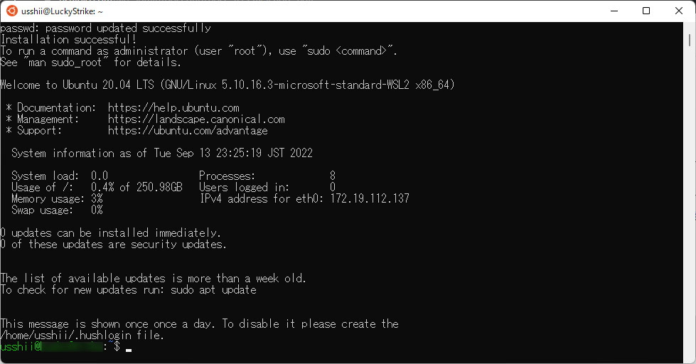Click the '/home/usshii/.hushlogin' file path text
This screenshot has width=696, height=364.
(x=65, y=335)
